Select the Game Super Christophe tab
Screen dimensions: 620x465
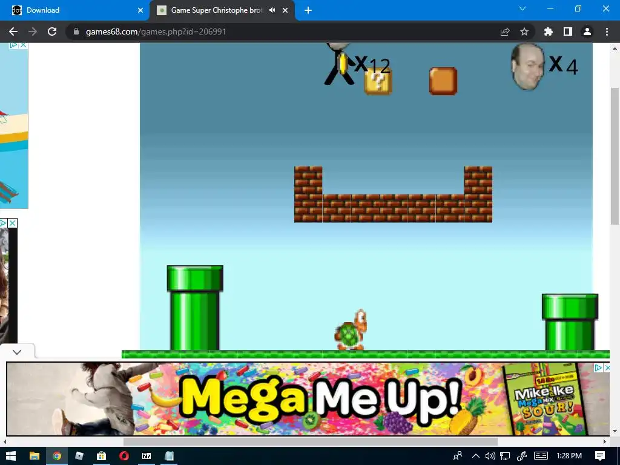click(x=216, y=10)
